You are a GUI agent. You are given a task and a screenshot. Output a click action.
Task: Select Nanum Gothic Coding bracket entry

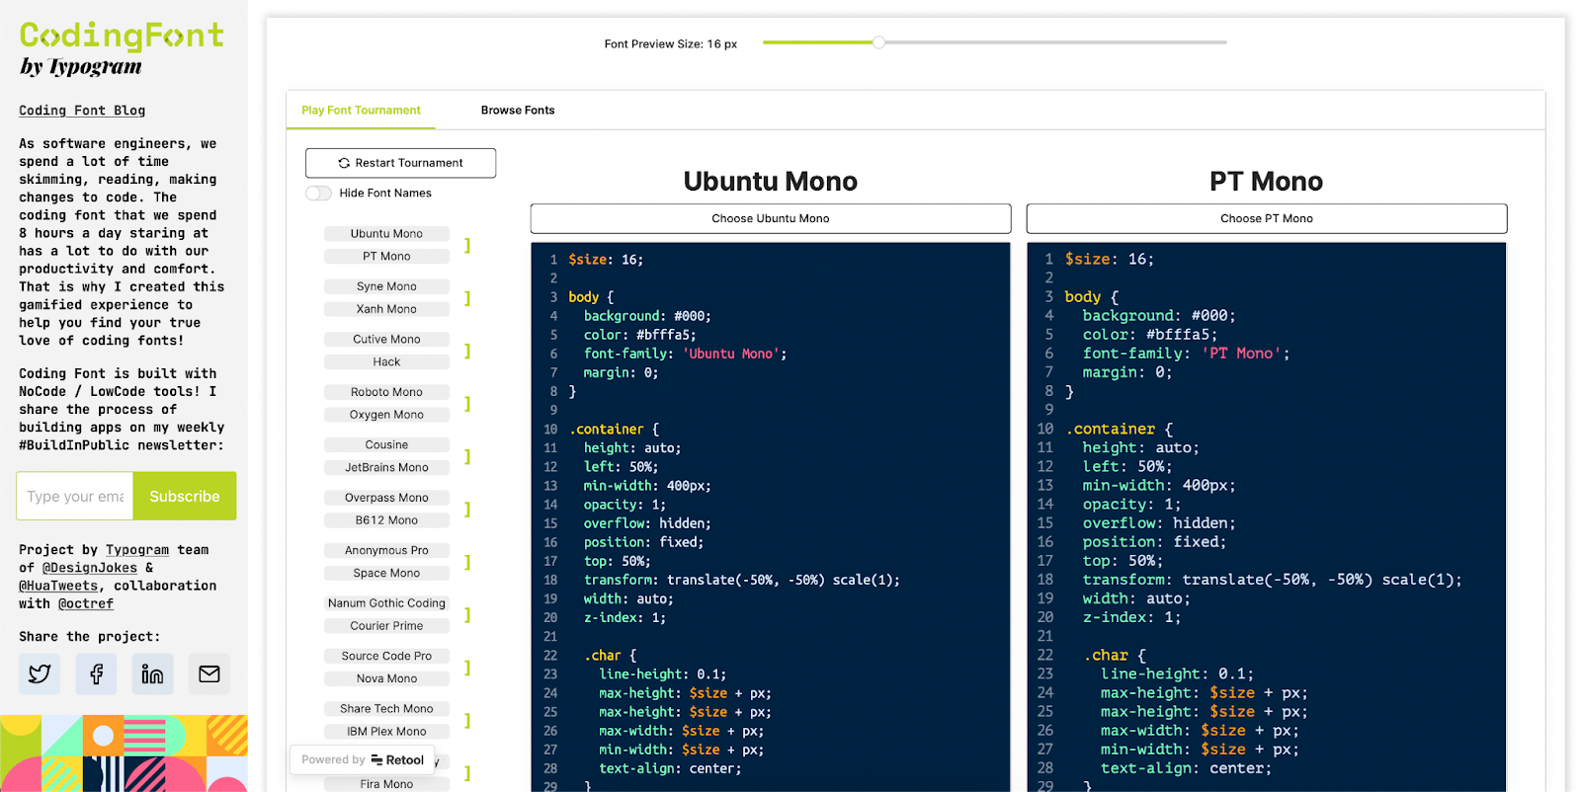pos(386,603)
